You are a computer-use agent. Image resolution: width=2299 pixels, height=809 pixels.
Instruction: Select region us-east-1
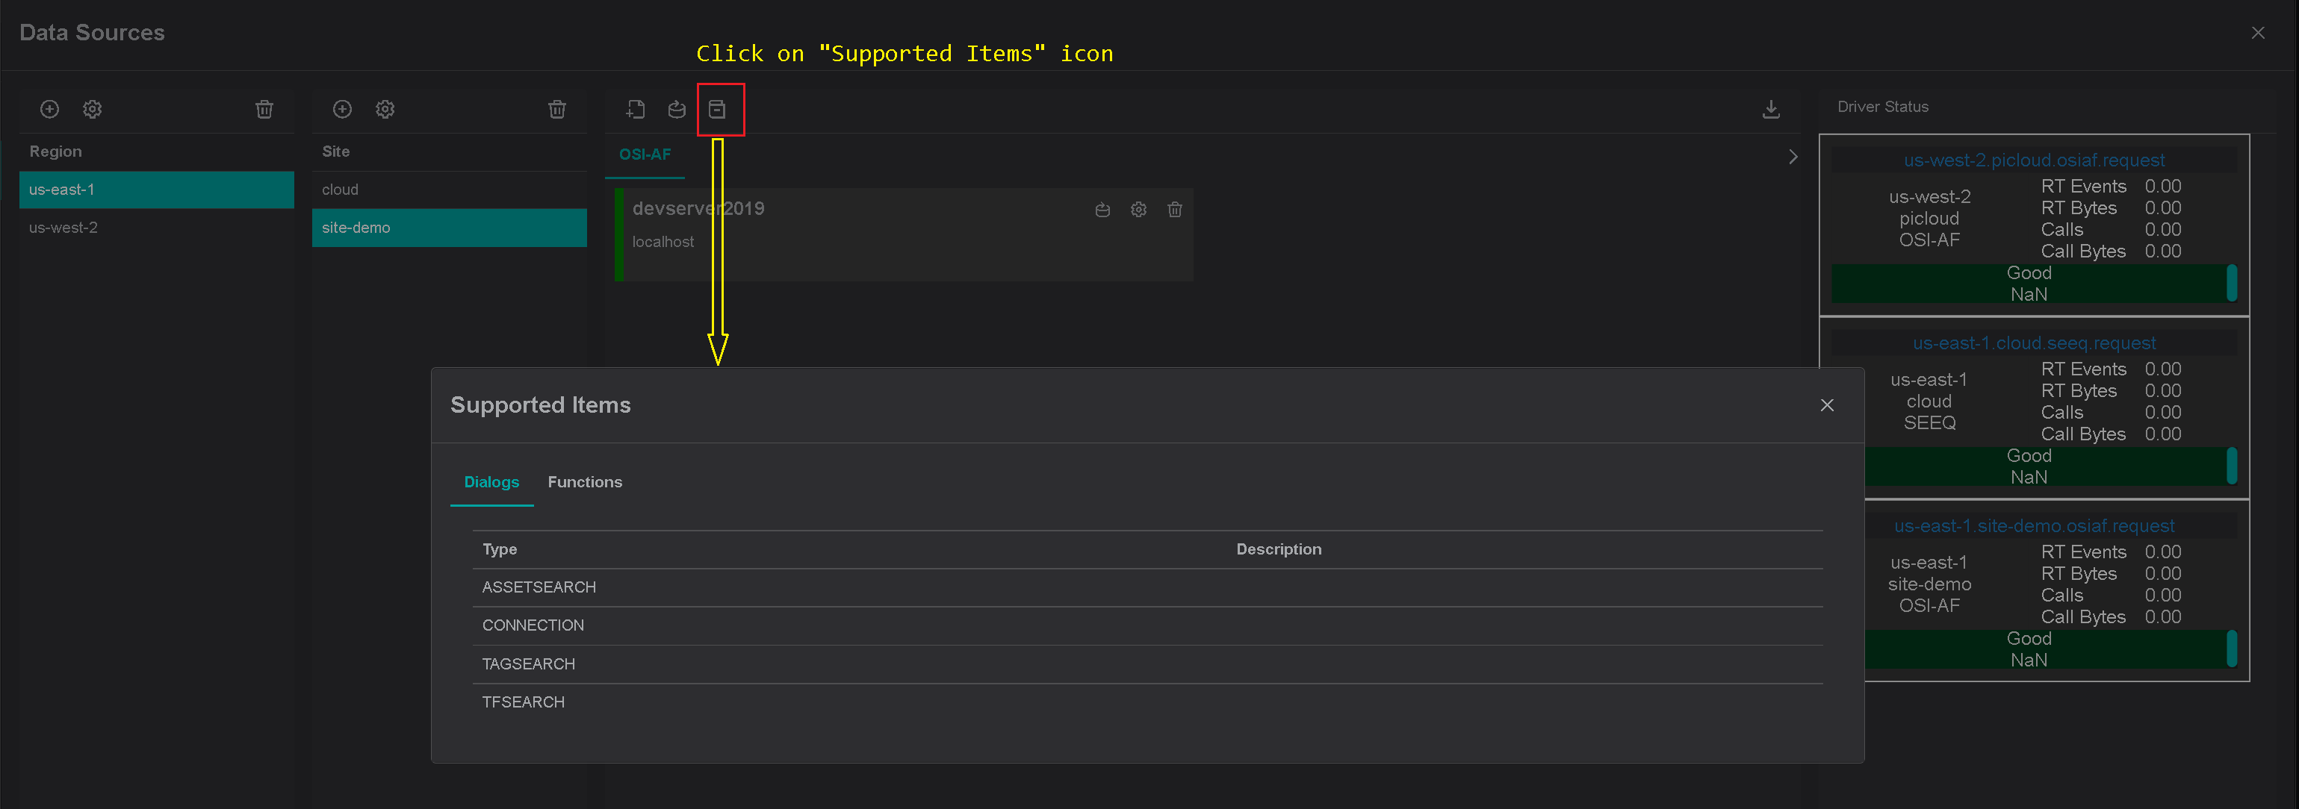(x=157, y=190)
